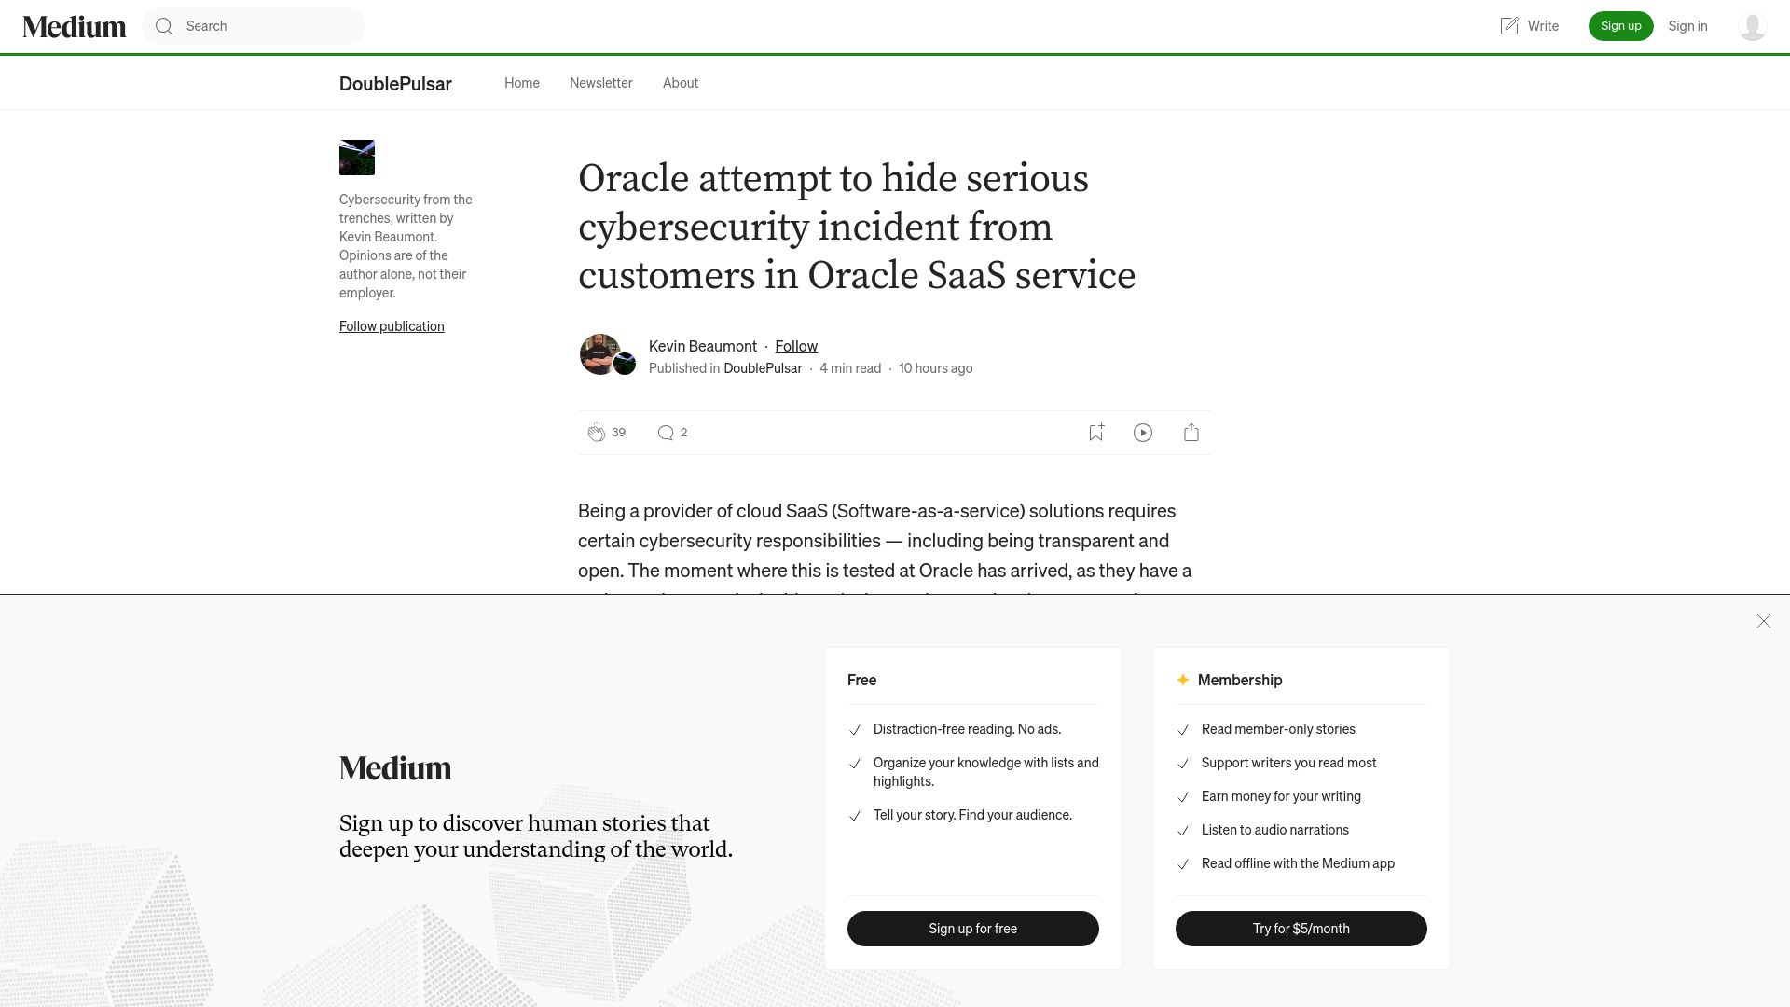Click Follow publication link

click(x=392, y=326)
